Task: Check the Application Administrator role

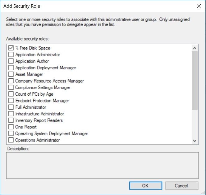Action: (x=11, y=54)
